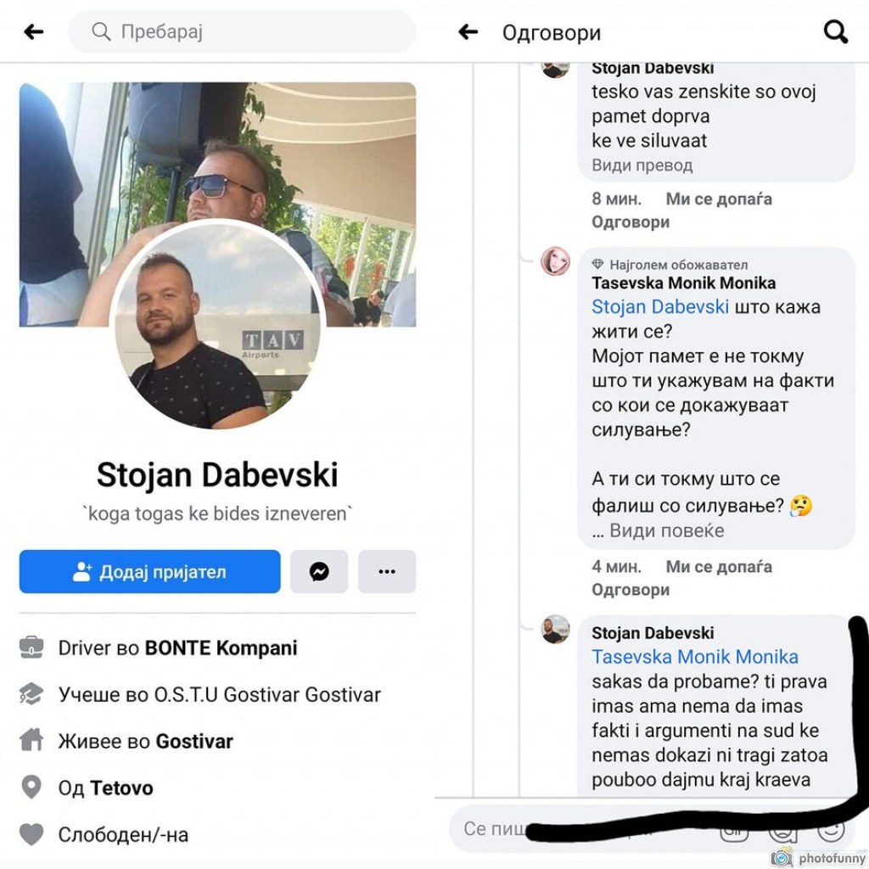The height and width of the screenshot is (869, 869).
Task: Tap the back arrow beside Одговори title
Action: pyautogui.click(x=468, y=32)
